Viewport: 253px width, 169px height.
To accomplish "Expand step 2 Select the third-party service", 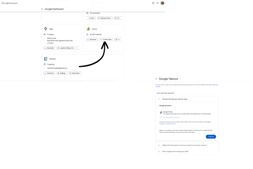I will click(185, 145).
